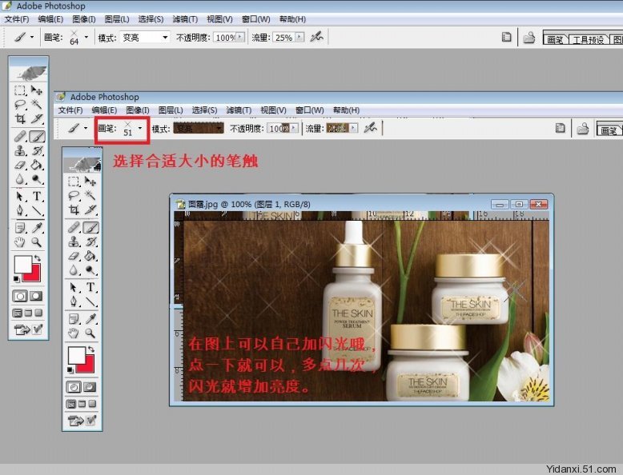The height and width of the screenshot is (475, 623).
Task: Toggle airbrush in brush-size-51 options bar
Action: click(370, 128)
